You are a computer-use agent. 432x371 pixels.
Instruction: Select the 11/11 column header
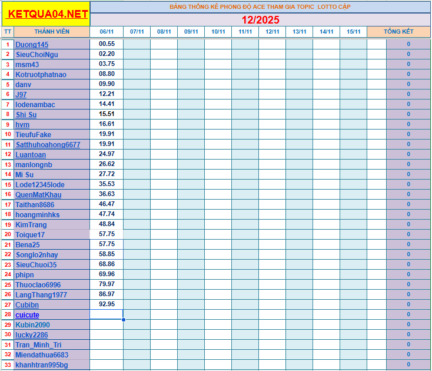(x=245, y=32)
